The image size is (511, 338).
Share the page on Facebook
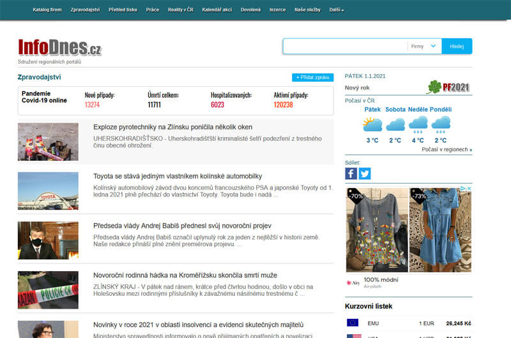tap(351, 173)
